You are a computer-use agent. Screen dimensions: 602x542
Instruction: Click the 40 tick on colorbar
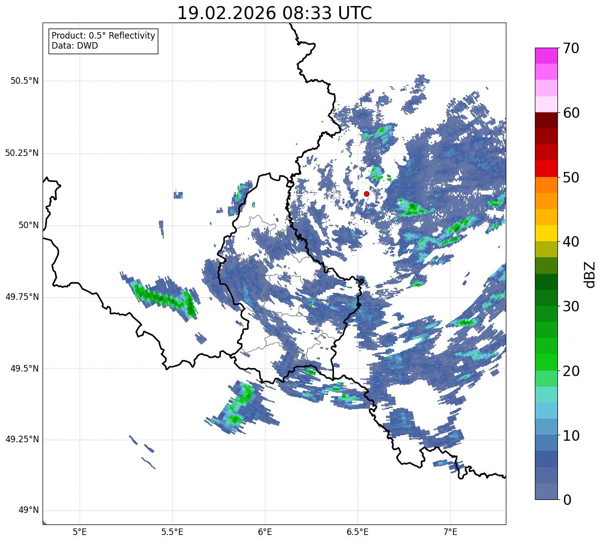[571, 242]
